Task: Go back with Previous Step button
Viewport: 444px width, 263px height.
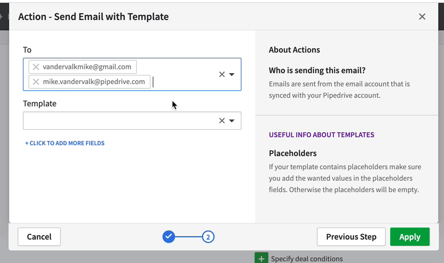Action: (351, 237)
